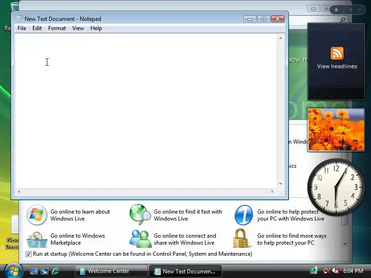
Task: Click the Windows Live people icon
Action: [140, 239]
